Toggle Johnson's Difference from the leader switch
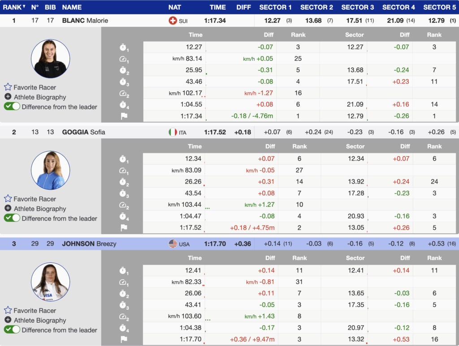This screenshot has width=459, height=346. tap(12, 330)
